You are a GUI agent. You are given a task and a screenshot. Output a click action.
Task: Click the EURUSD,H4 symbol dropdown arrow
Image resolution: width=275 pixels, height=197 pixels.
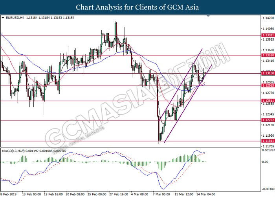coord(3,18)
